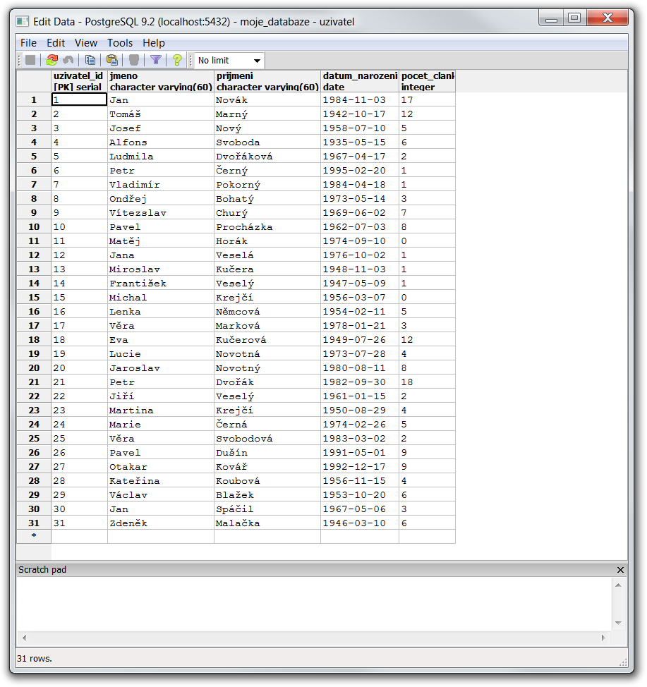This screenshot has width=647, height=687.
Task: Click the cell 'Otakar'
Action: coord(161,467)
